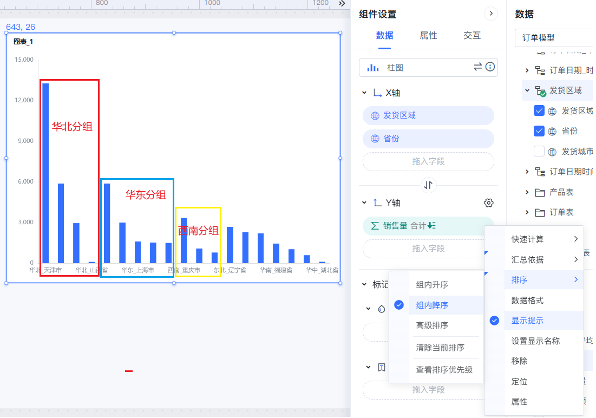
Task: Click the switch chart type arrows icon
Action: 478,67
